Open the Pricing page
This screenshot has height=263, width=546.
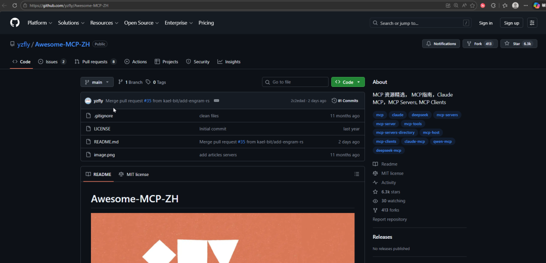(x=206, y=23)
